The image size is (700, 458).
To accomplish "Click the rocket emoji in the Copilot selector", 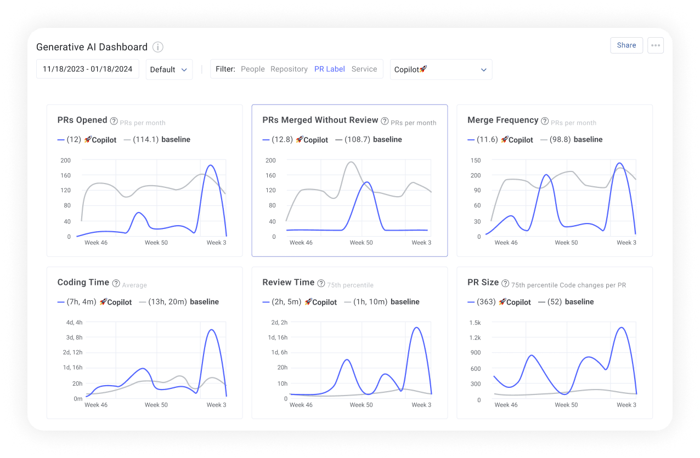I will click(x=424, y=70).
